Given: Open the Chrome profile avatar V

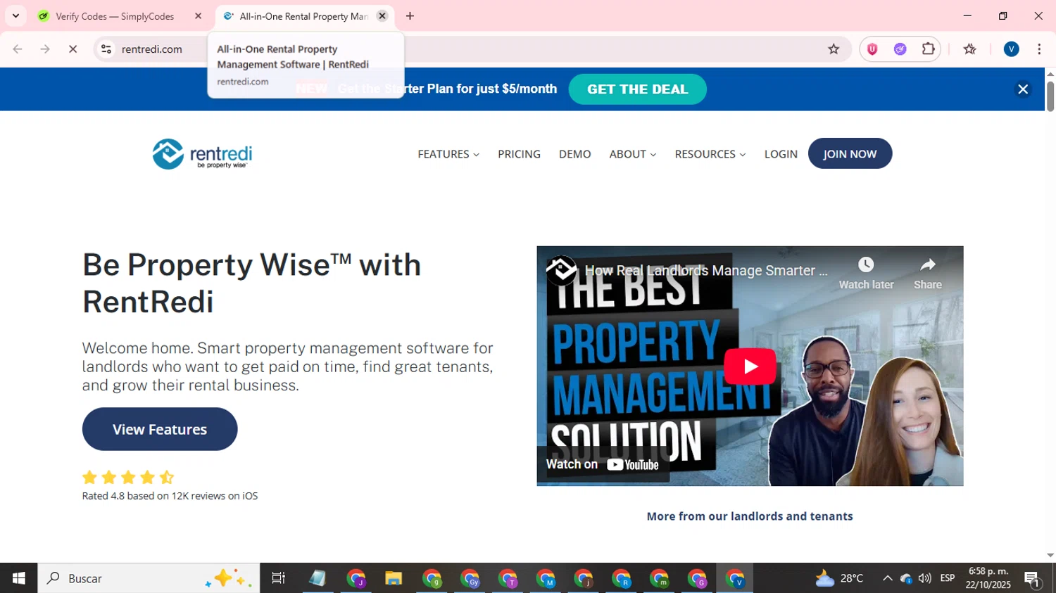Looking at the screenshot, I should [1012, 49].
